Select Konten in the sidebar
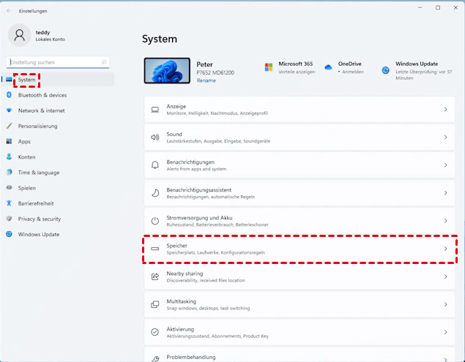The height and width of the screenshot is (362, 465). coord(27,157)
